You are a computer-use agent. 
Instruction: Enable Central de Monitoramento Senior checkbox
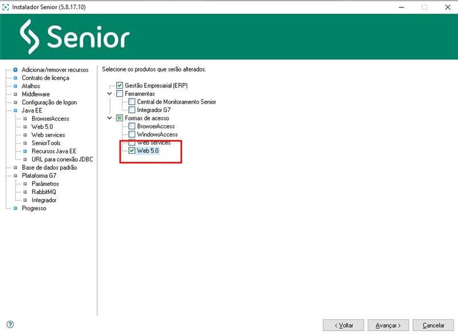(x=132, y=101)
